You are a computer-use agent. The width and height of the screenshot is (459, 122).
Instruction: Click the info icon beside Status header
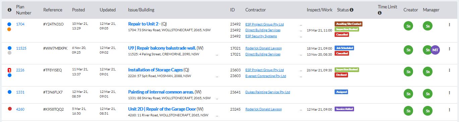(x=351, y=10)
